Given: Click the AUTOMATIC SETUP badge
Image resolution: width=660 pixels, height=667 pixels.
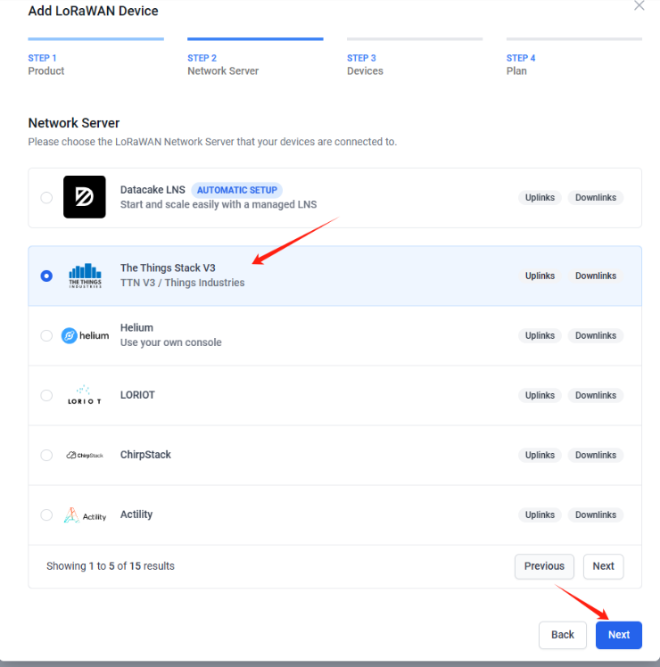Looking at the screenshot, I should (x=236, y=190).
